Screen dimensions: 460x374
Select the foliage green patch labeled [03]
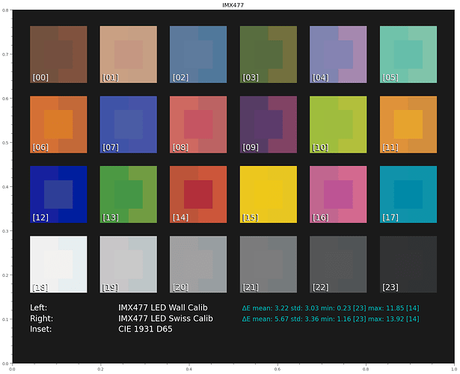tap(269, 55)
